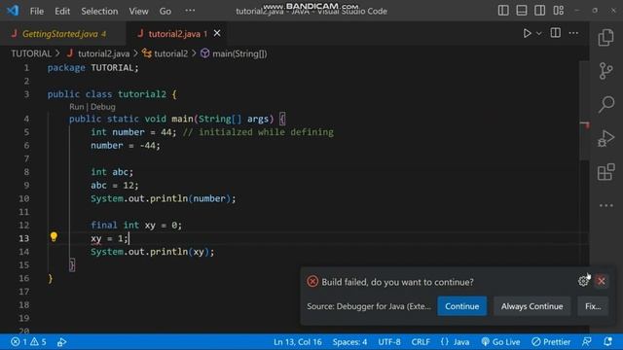
Task: Open the Edit menu
Action: click(62, 11)
